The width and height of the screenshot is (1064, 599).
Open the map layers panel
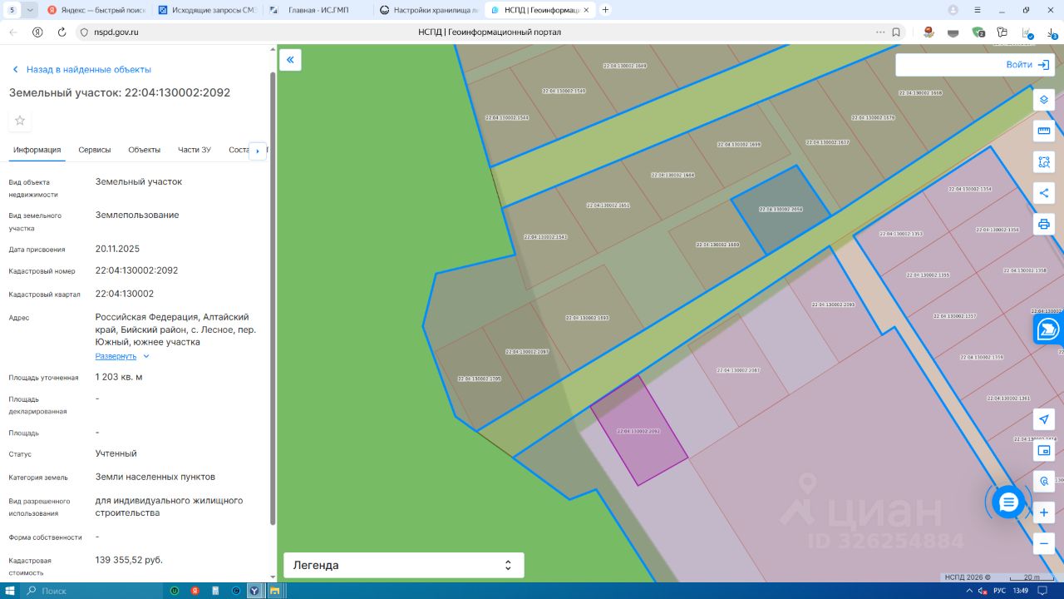[x=1044, y=100]
